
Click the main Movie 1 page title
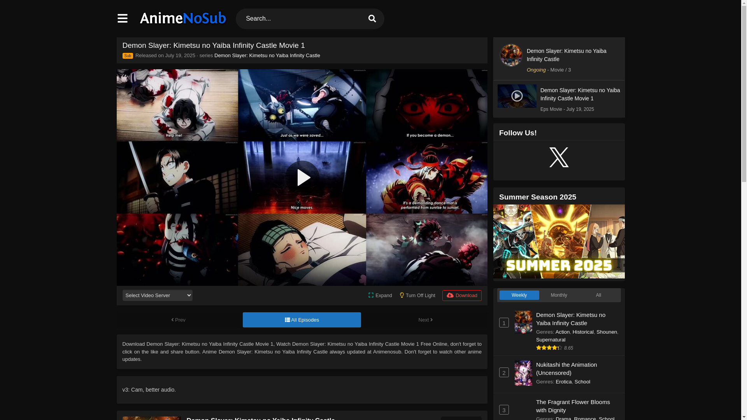pyautogui.click(x=214, y=45)
